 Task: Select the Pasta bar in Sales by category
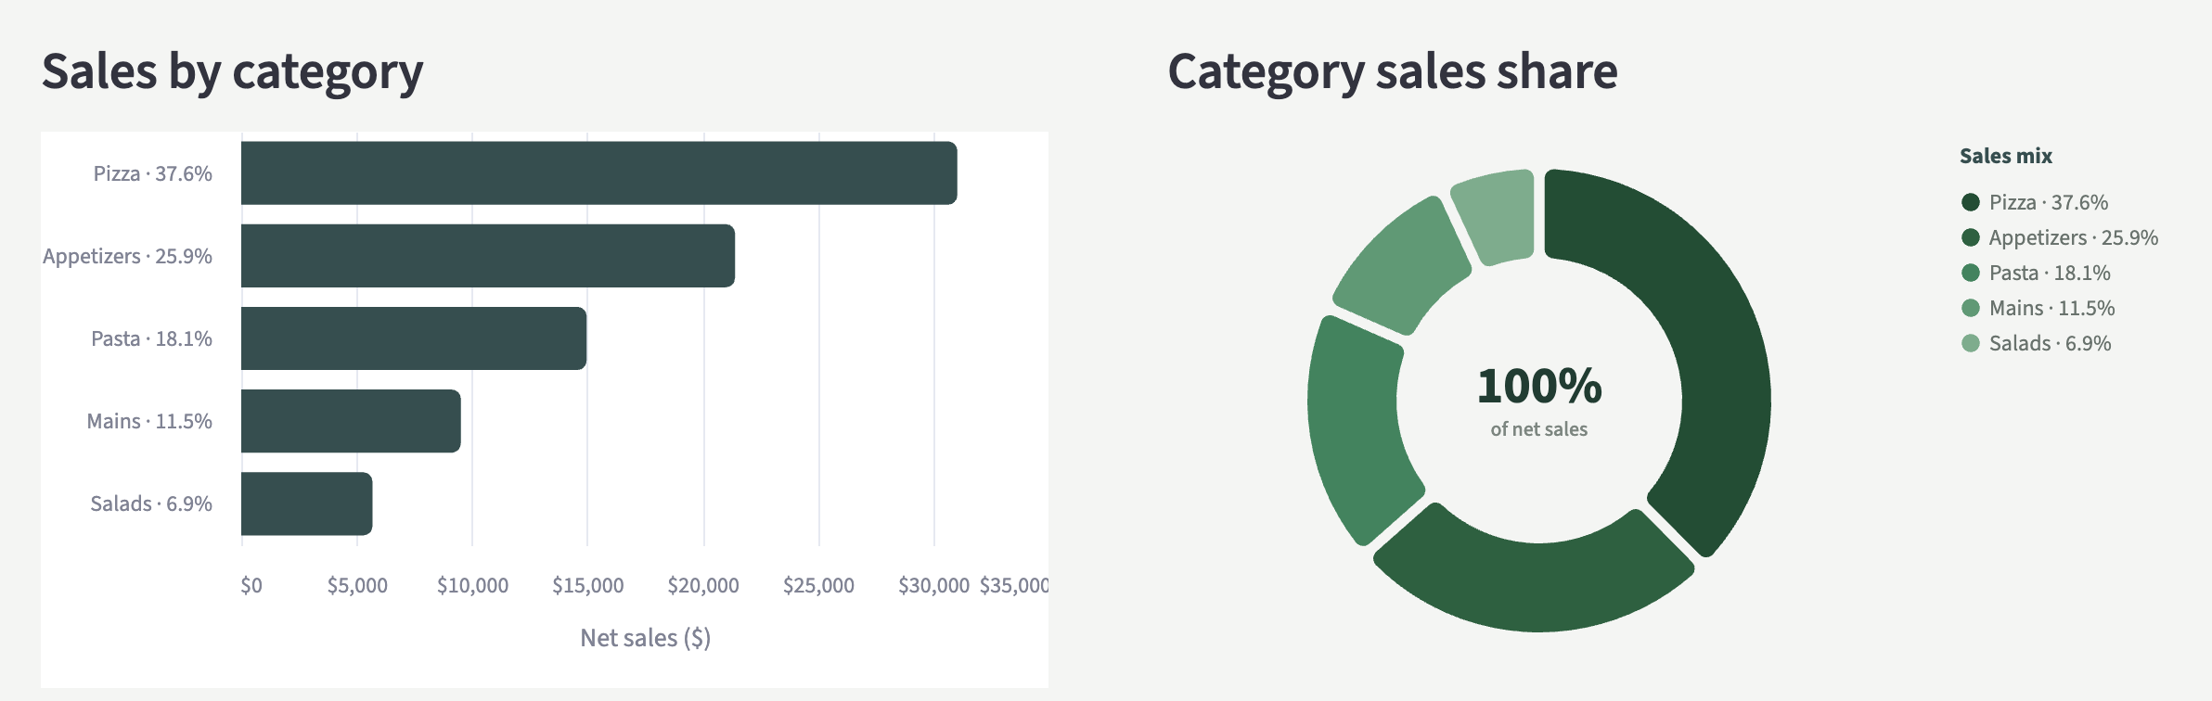(x=414, y=338)
